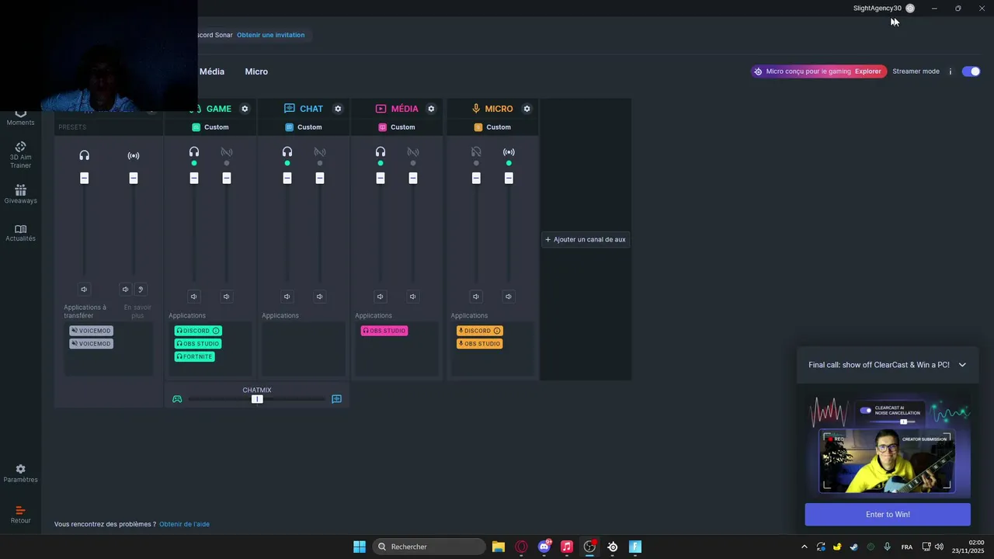Toggle CHAT stream routing icon
The height and width of the screenshot is (559, 994).
click(320, 152)
